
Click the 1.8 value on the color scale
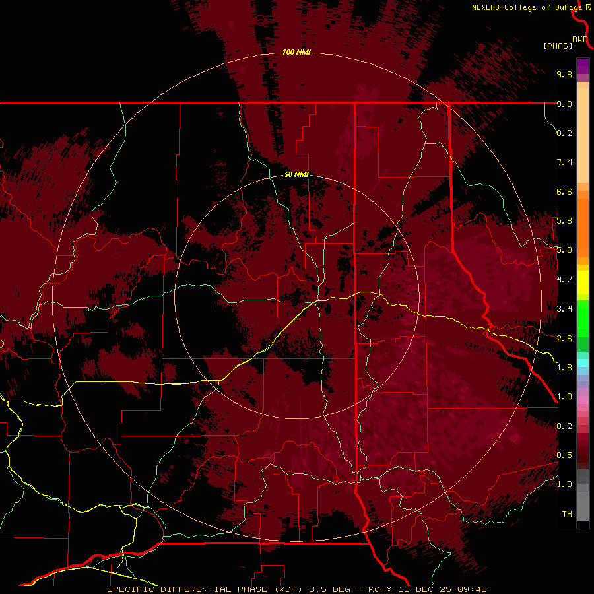(564, 368)
